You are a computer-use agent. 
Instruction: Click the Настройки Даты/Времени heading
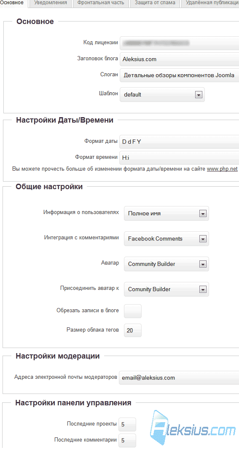click(64, 120)
